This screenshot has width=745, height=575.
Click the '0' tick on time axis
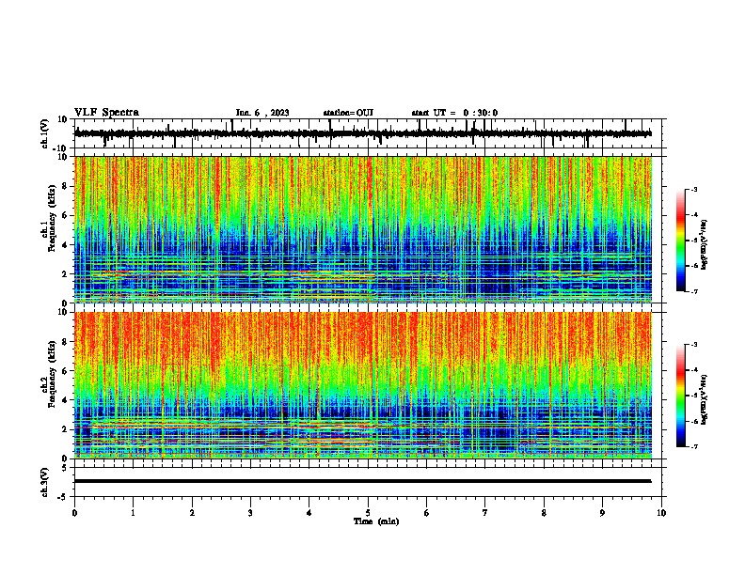74,513
